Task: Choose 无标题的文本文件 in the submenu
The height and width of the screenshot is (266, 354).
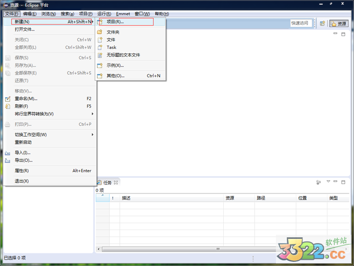Action: (131, 55)
